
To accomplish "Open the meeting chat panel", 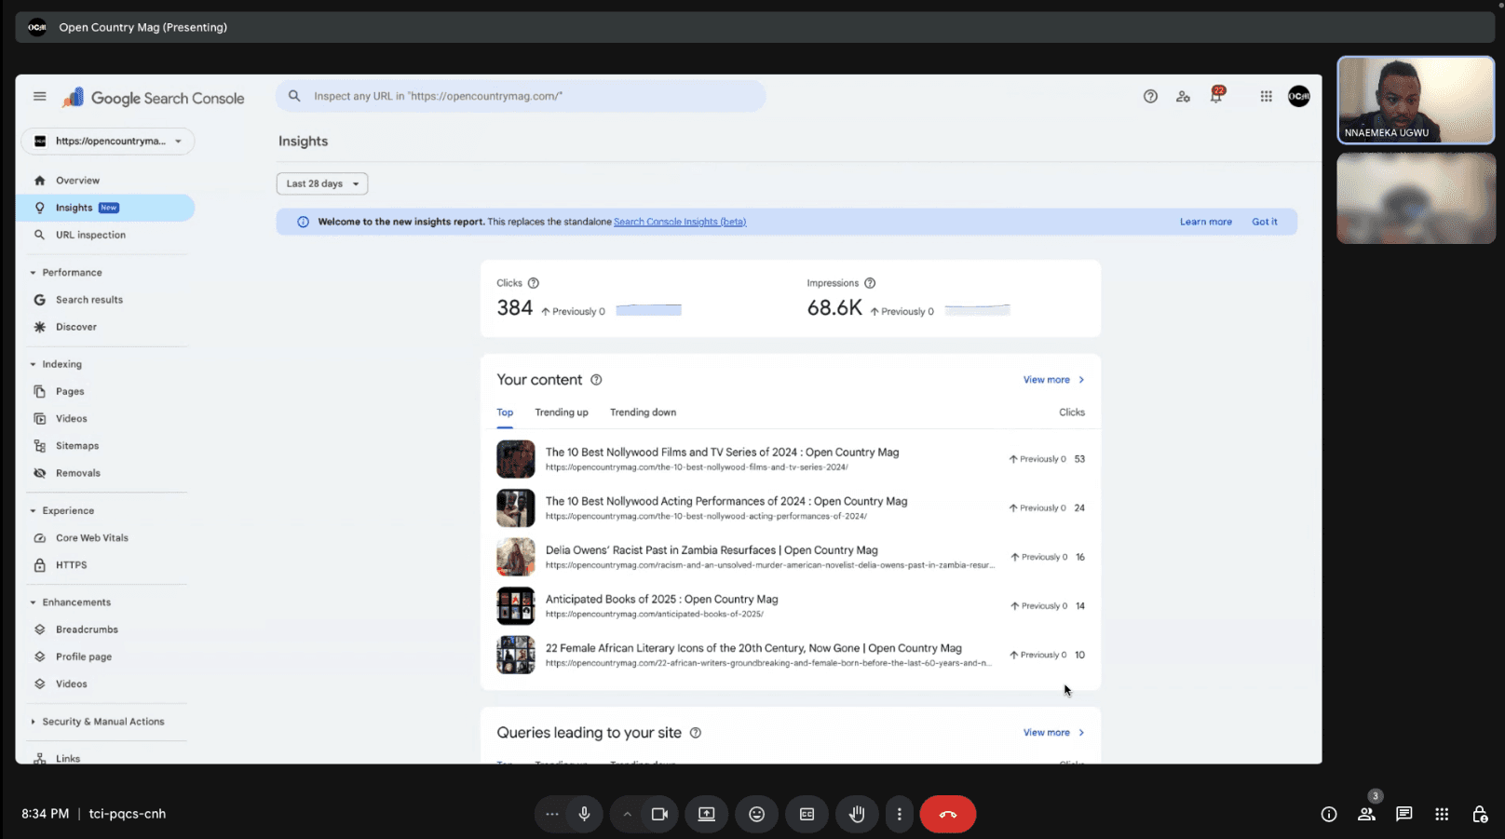I will (x=1403, y=814).
